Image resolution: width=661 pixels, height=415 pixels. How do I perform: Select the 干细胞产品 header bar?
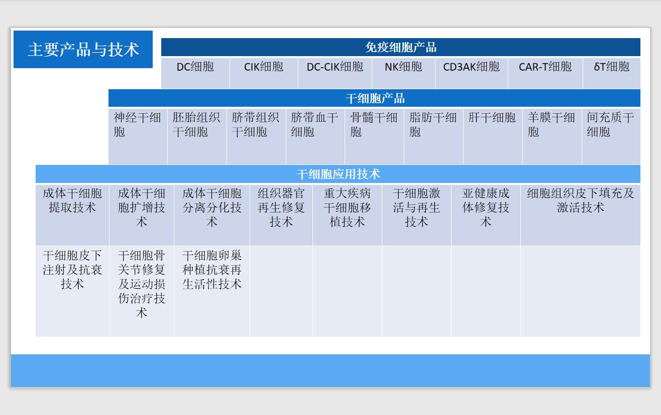pyautogui.click(x=374, y=97)
